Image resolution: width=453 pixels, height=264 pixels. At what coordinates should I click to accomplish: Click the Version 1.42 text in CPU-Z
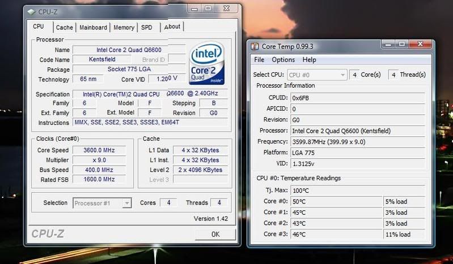pos(211,218)
